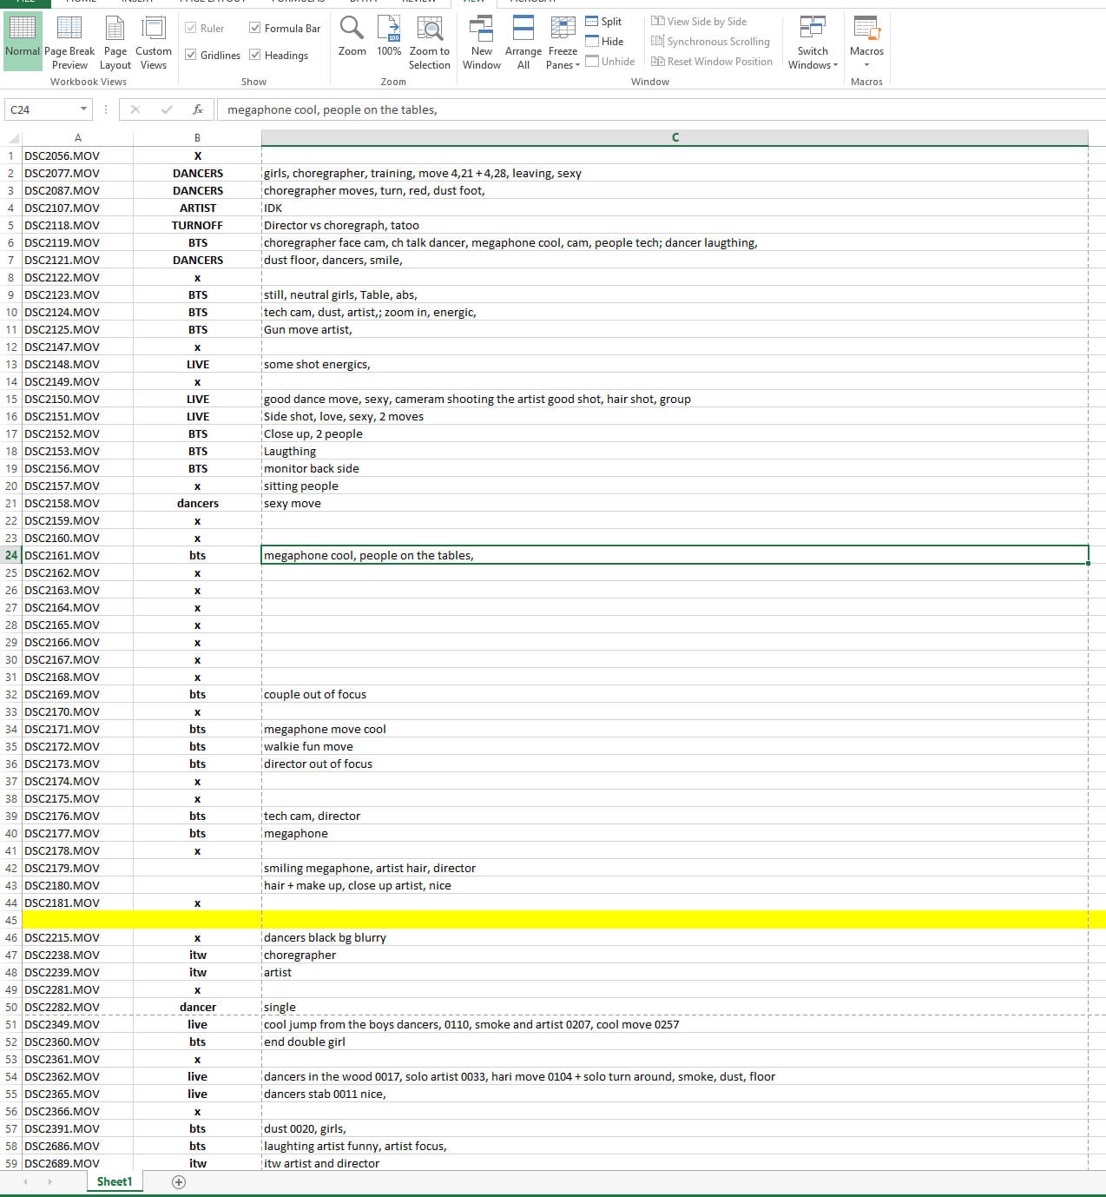Select cell DSC2179.MOV

(x=77, y=868)
